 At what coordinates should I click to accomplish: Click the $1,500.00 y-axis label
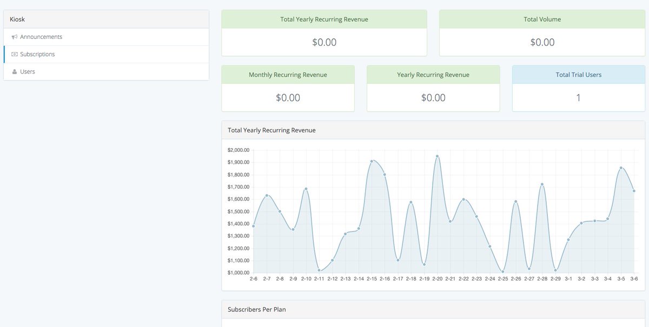coord(239,211)
